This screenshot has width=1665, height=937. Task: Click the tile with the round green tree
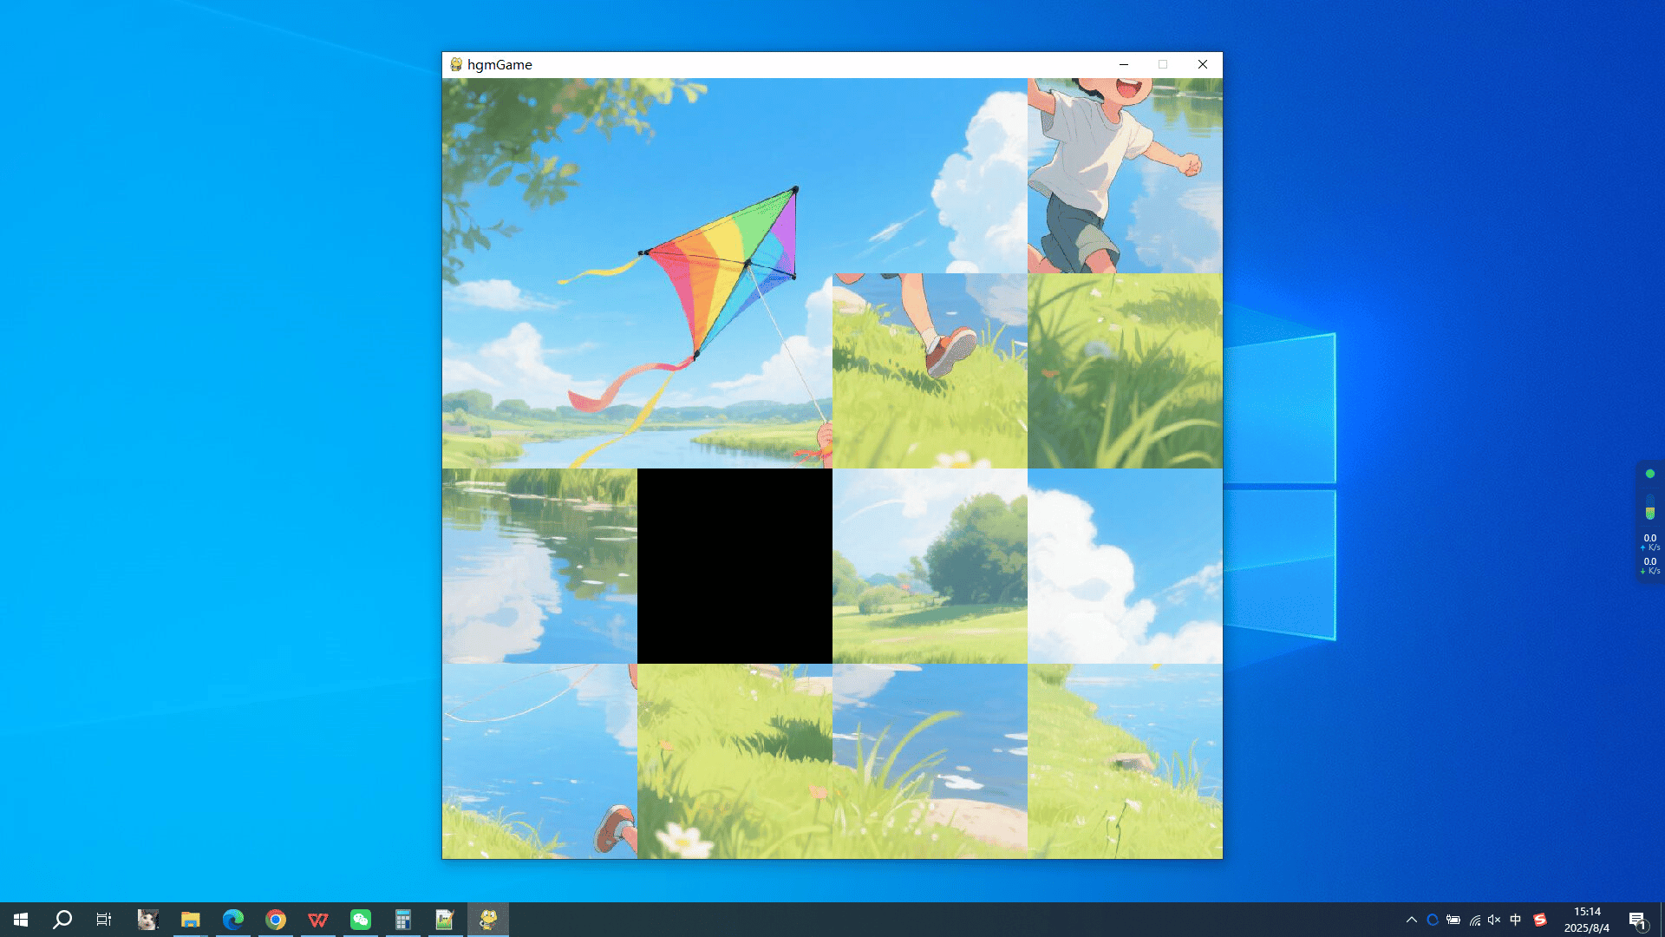(x=930, y=566)
